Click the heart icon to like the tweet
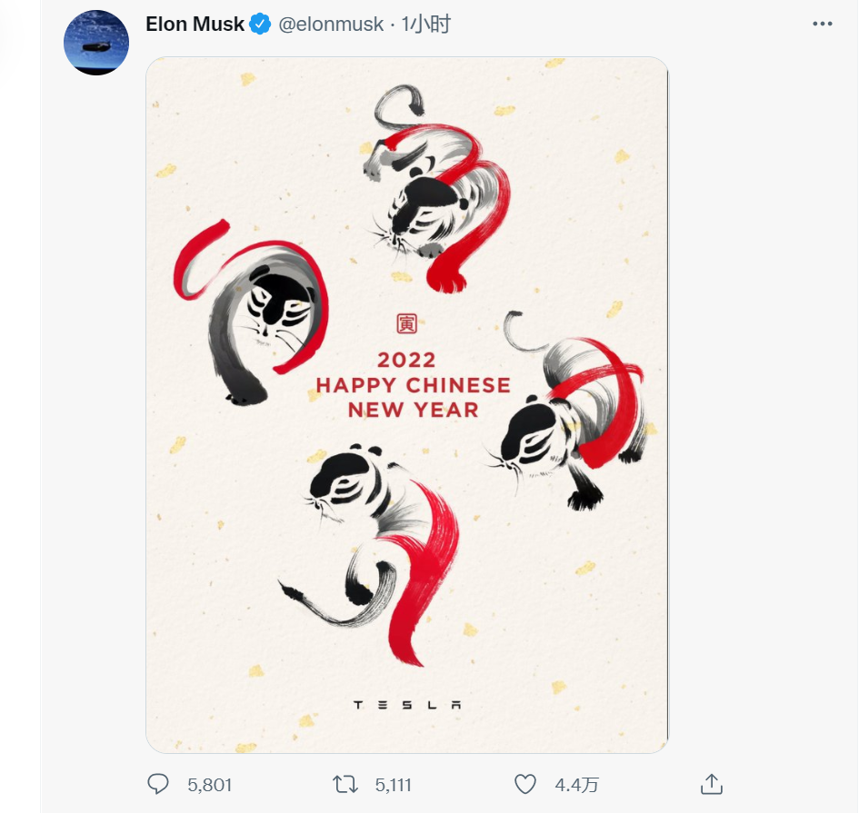Viewport: 859px width, 813px height. pos(525,783)
